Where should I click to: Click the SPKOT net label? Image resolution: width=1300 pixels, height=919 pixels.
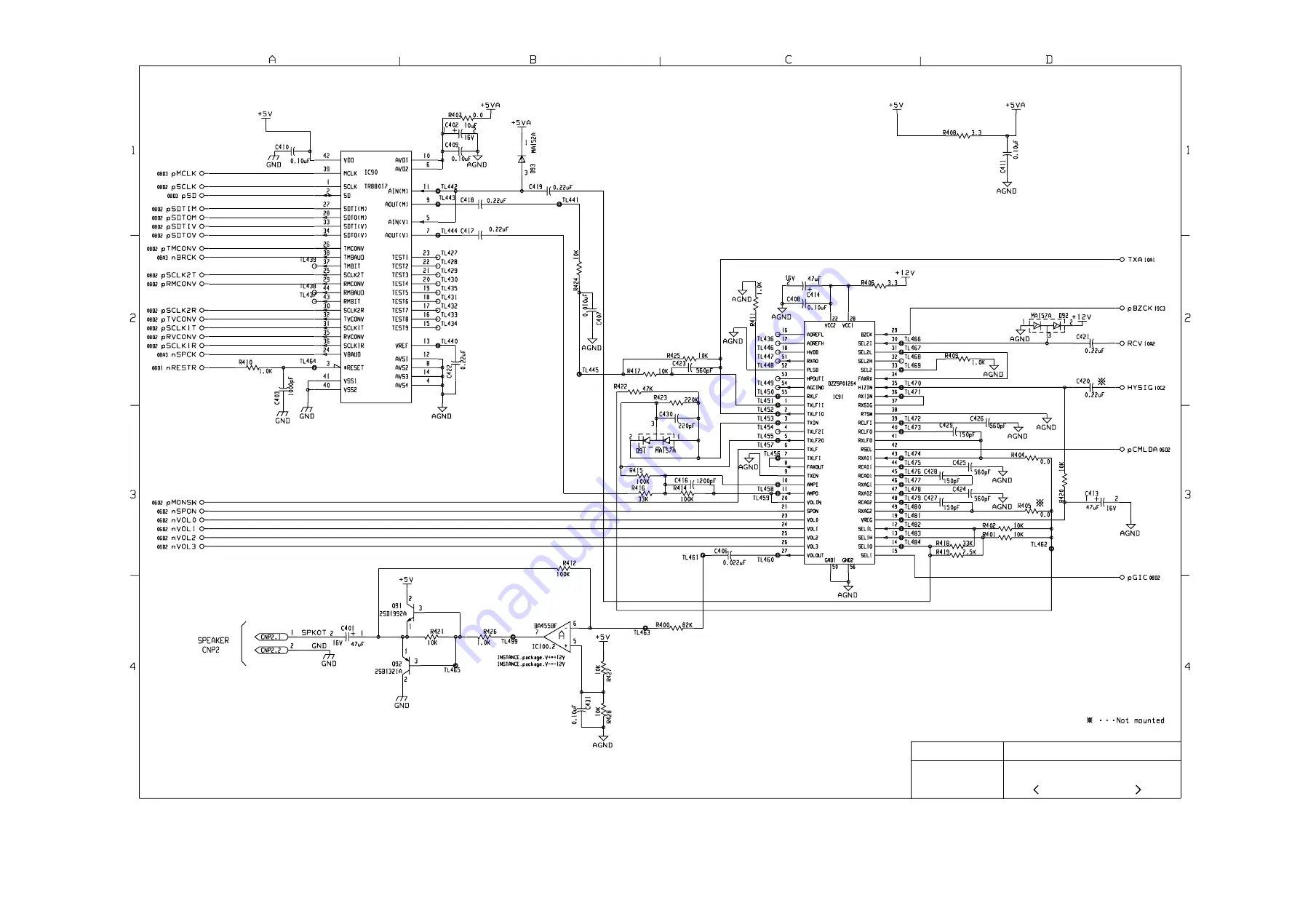tap(314, 632)
